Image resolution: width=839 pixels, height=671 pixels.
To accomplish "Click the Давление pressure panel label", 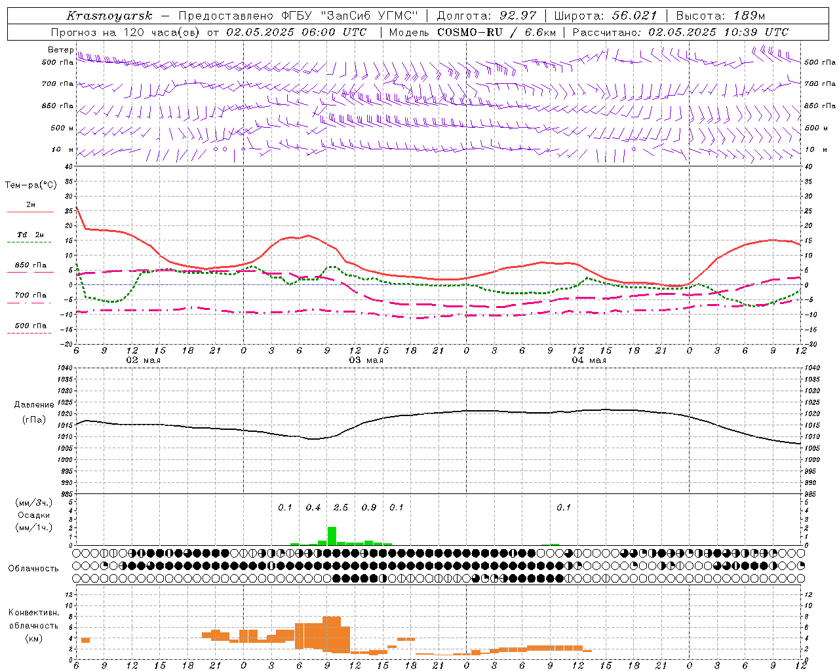I will pyautogui.click(x=34, y=405).
